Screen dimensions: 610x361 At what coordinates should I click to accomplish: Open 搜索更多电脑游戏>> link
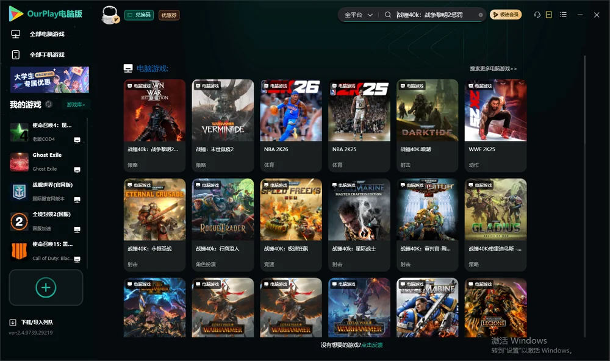(x=493, y=68)
